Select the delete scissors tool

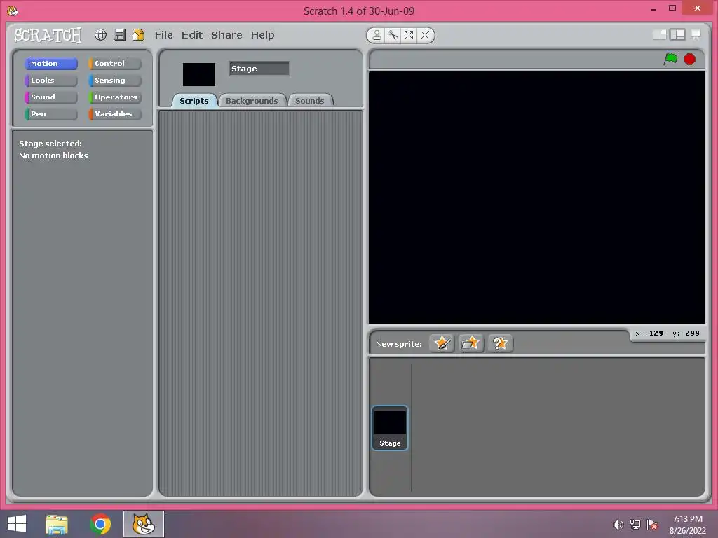pos(393,35)
